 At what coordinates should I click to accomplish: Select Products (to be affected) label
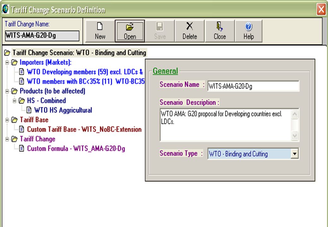point(52,91)
